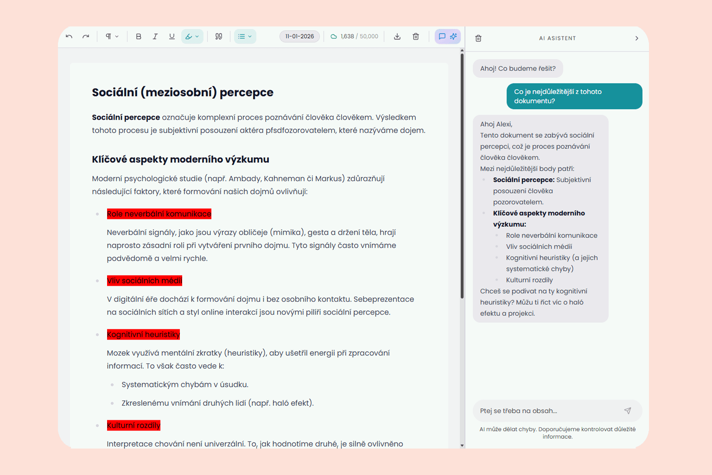Expand the bullet list options dropdown
Screen dimensions: 712x475
coord(245,37)
